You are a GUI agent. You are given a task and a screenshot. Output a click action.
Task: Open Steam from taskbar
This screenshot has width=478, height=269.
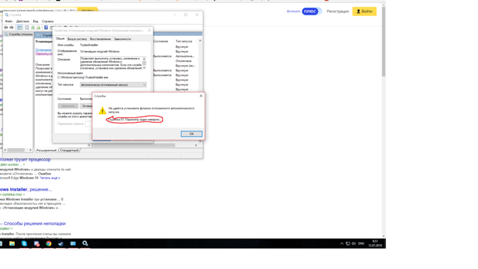pos(61,243)
